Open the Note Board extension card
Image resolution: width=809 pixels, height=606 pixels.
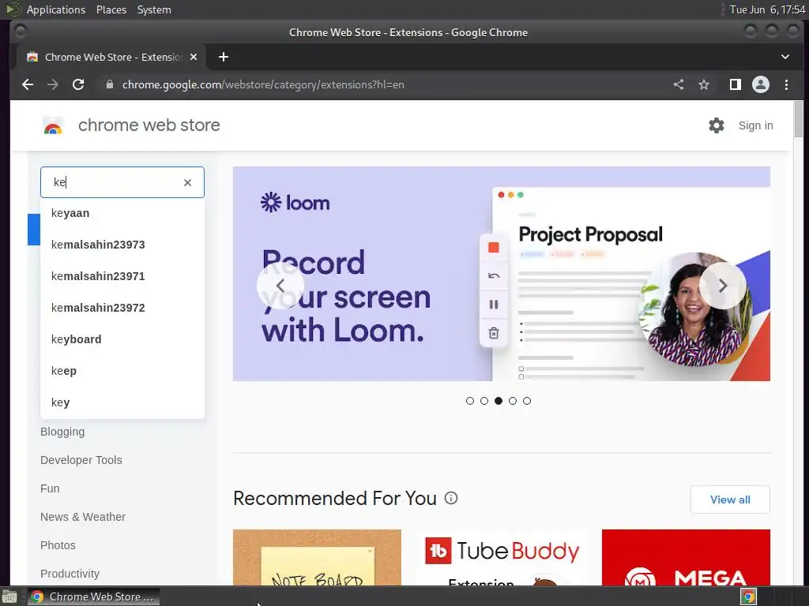click(x=317, y=558)
